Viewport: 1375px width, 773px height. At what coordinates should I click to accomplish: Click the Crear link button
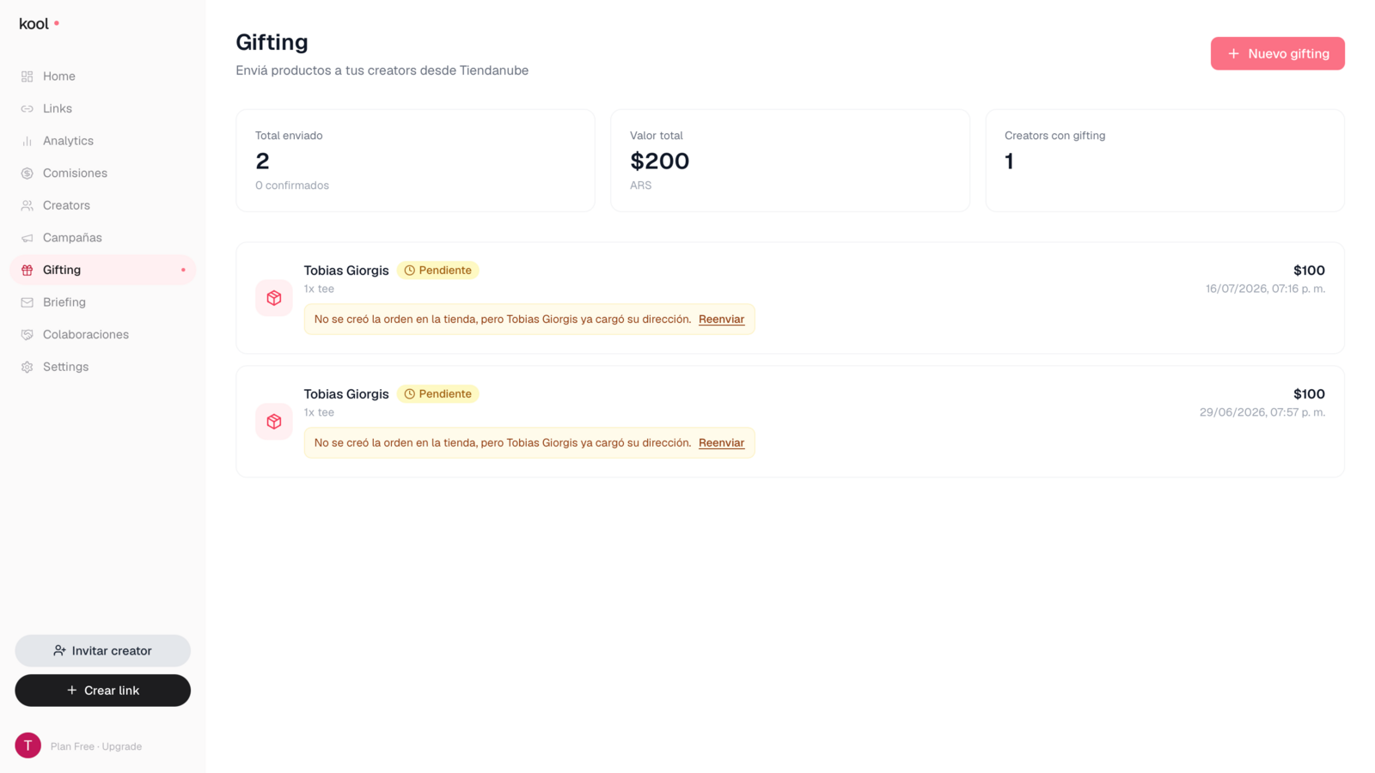pos(102,691)
